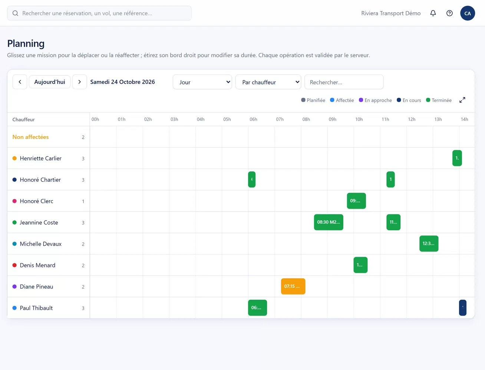The height and width of the screenshot is (370, 485).
Task: Select Denis Menard's 10h mission block
Action: coord(360,265)
